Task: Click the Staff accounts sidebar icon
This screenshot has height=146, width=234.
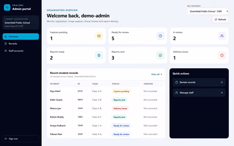Action: pos(6,51)
